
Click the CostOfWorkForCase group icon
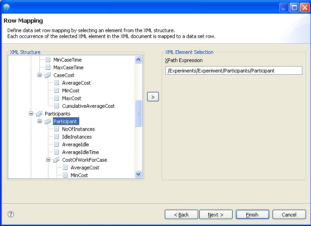57,160
